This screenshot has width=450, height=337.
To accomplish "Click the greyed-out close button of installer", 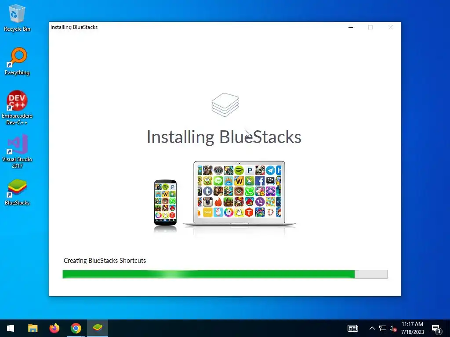I will 391,27.
